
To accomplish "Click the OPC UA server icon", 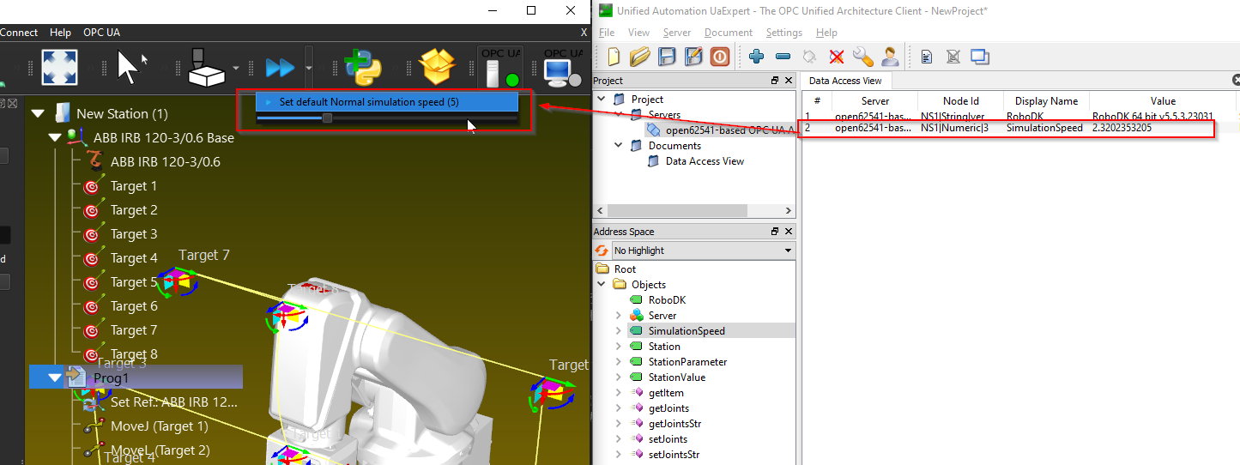I will 500,67.
